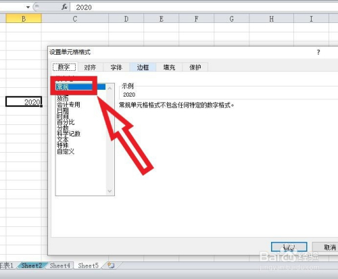The width and height of the screenshot is (338, 279).
Task: Select 会计专用 in the category list
Action: click(68, 104)
